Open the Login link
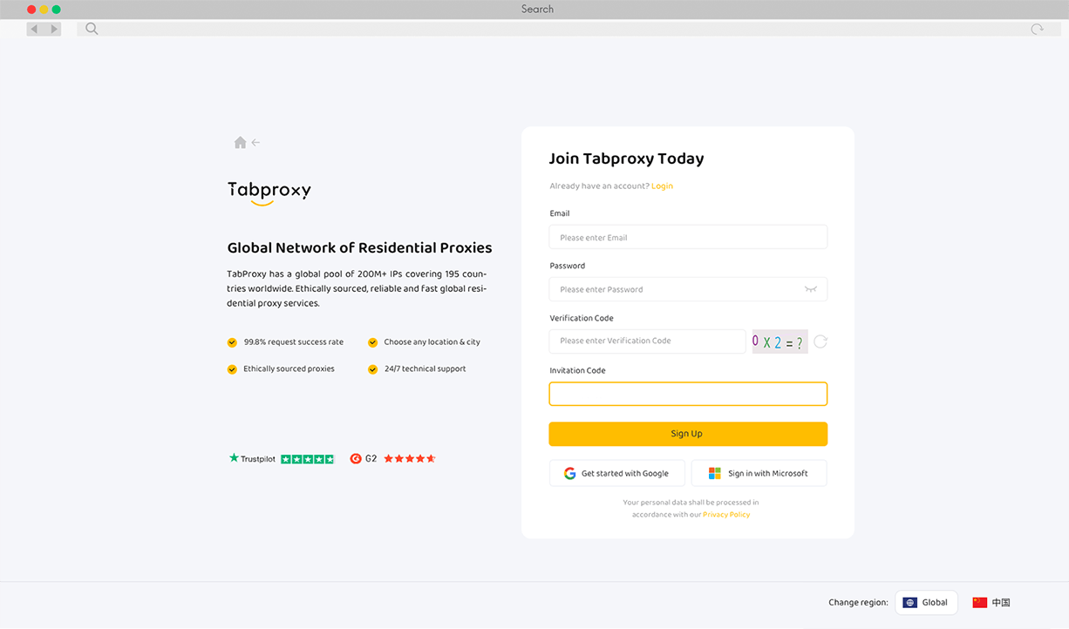1069x629 pixels. point(663,186)
